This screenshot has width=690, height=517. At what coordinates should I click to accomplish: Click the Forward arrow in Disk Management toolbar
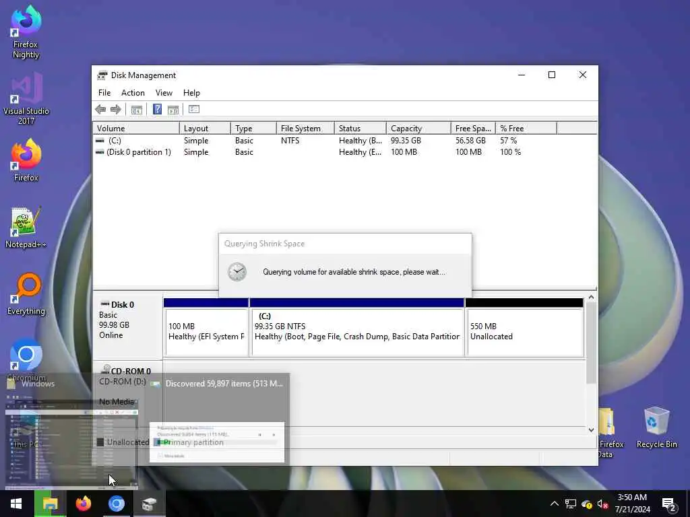tap(116, 110)
